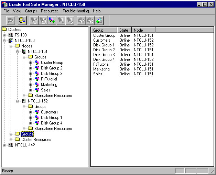Click the NTCLU-150 cluster icon
Image resolution: width=216 pixels, height=175 pixels.
tap(11, 41)
